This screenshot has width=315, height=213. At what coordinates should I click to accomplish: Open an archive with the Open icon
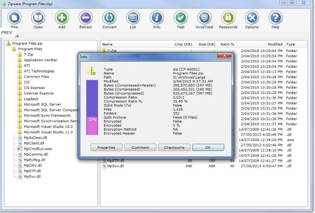[x=38, y=18]
